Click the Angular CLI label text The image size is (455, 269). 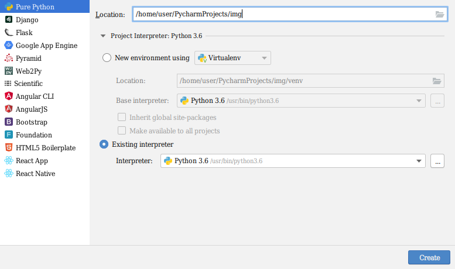point(35,96)
